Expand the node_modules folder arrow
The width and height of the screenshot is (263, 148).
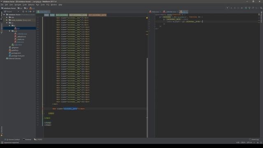[x=7, y=20]
